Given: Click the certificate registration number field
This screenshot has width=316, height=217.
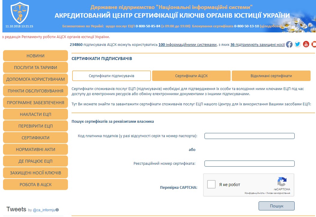Looking at the screenshot, I should [249, 164].
